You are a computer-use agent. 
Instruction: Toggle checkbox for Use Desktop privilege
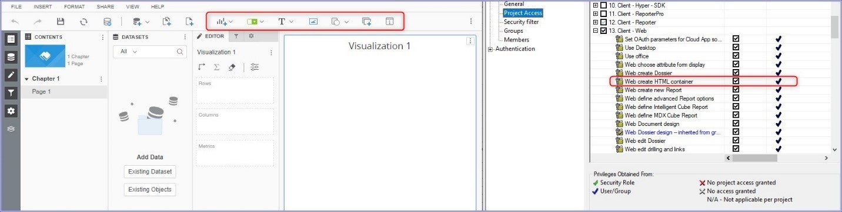click(736, 47)
